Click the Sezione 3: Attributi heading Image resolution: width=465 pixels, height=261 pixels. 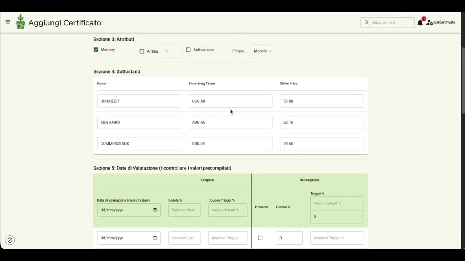[114, 39]
